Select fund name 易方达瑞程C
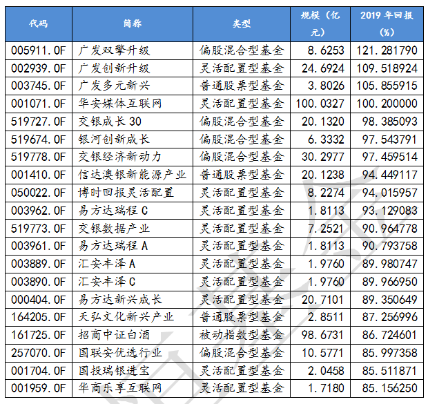 tap(113, 211)
